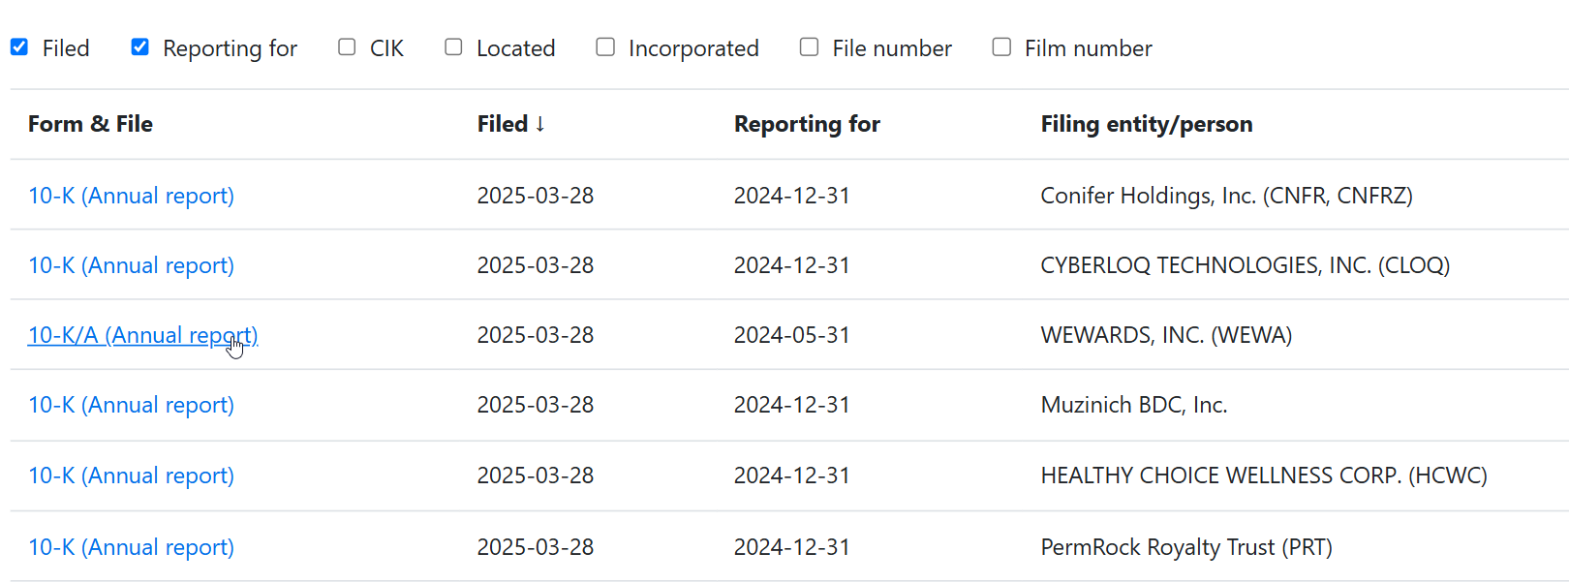Viewport: 1569px width, 583px height.
Task: Show the File number column
Action: pyautogui.click(x=810, y=46)
